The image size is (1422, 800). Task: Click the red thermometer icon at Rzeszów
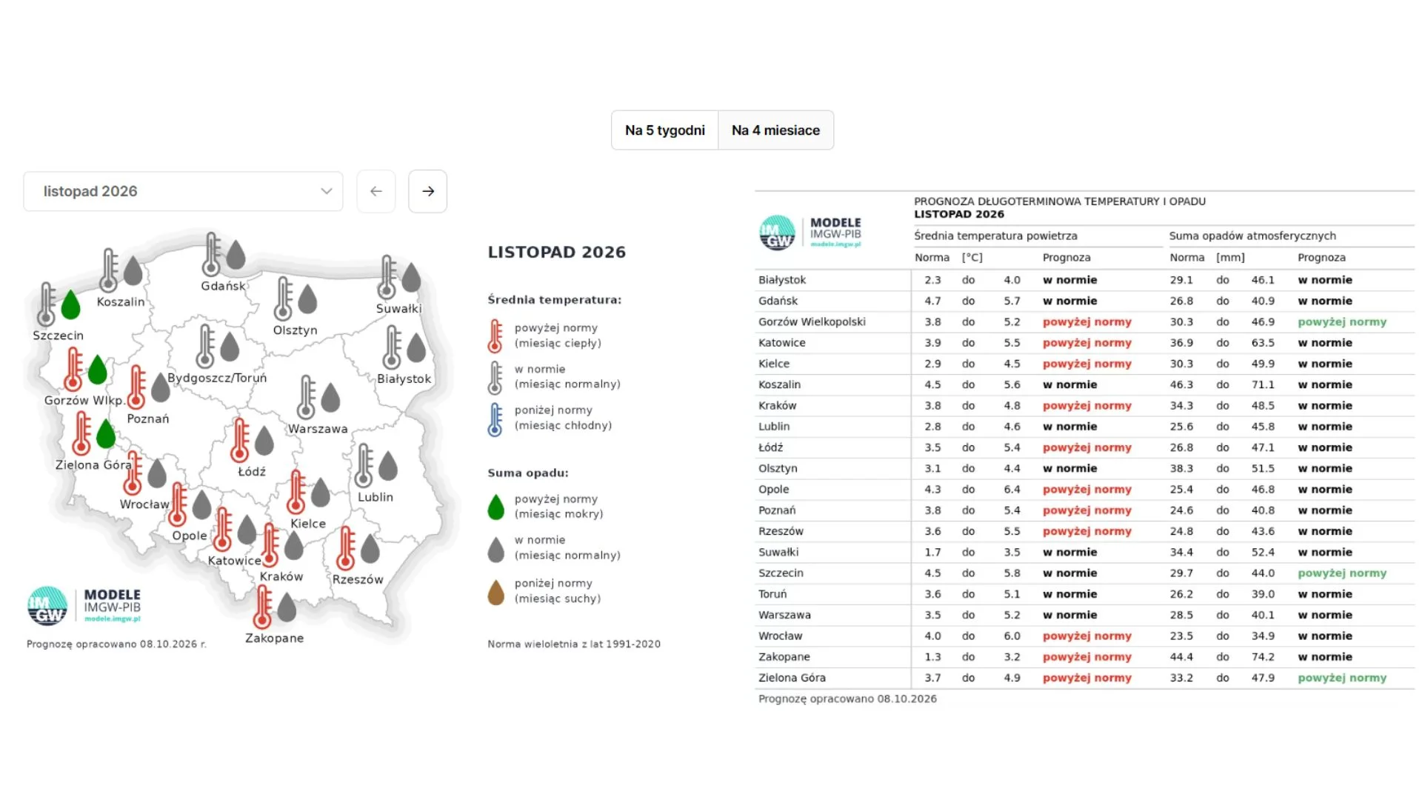pyautogui.click(x=345, y=548)
